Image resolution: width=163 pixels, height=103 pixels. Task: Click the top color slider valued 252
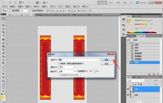142,20
